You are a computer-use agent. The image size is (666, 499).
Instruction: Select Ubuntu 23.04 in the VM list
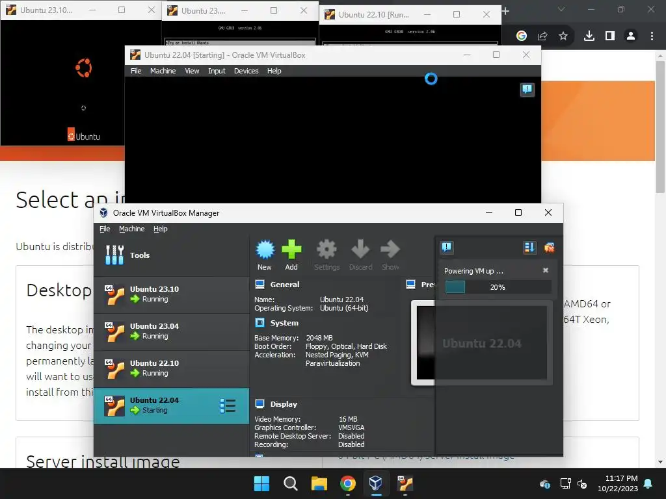tap(172, 331)
